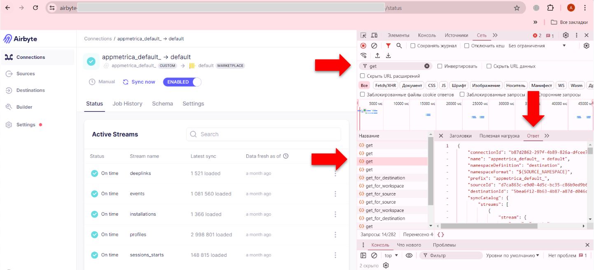Click the export HAR download icon
The height and width of the screenshot is (270, 594).
(x=388, y=56)
